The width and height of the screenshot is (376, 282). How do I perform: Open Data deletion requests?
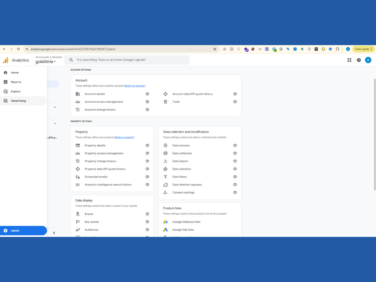click(x=187, y=185)
